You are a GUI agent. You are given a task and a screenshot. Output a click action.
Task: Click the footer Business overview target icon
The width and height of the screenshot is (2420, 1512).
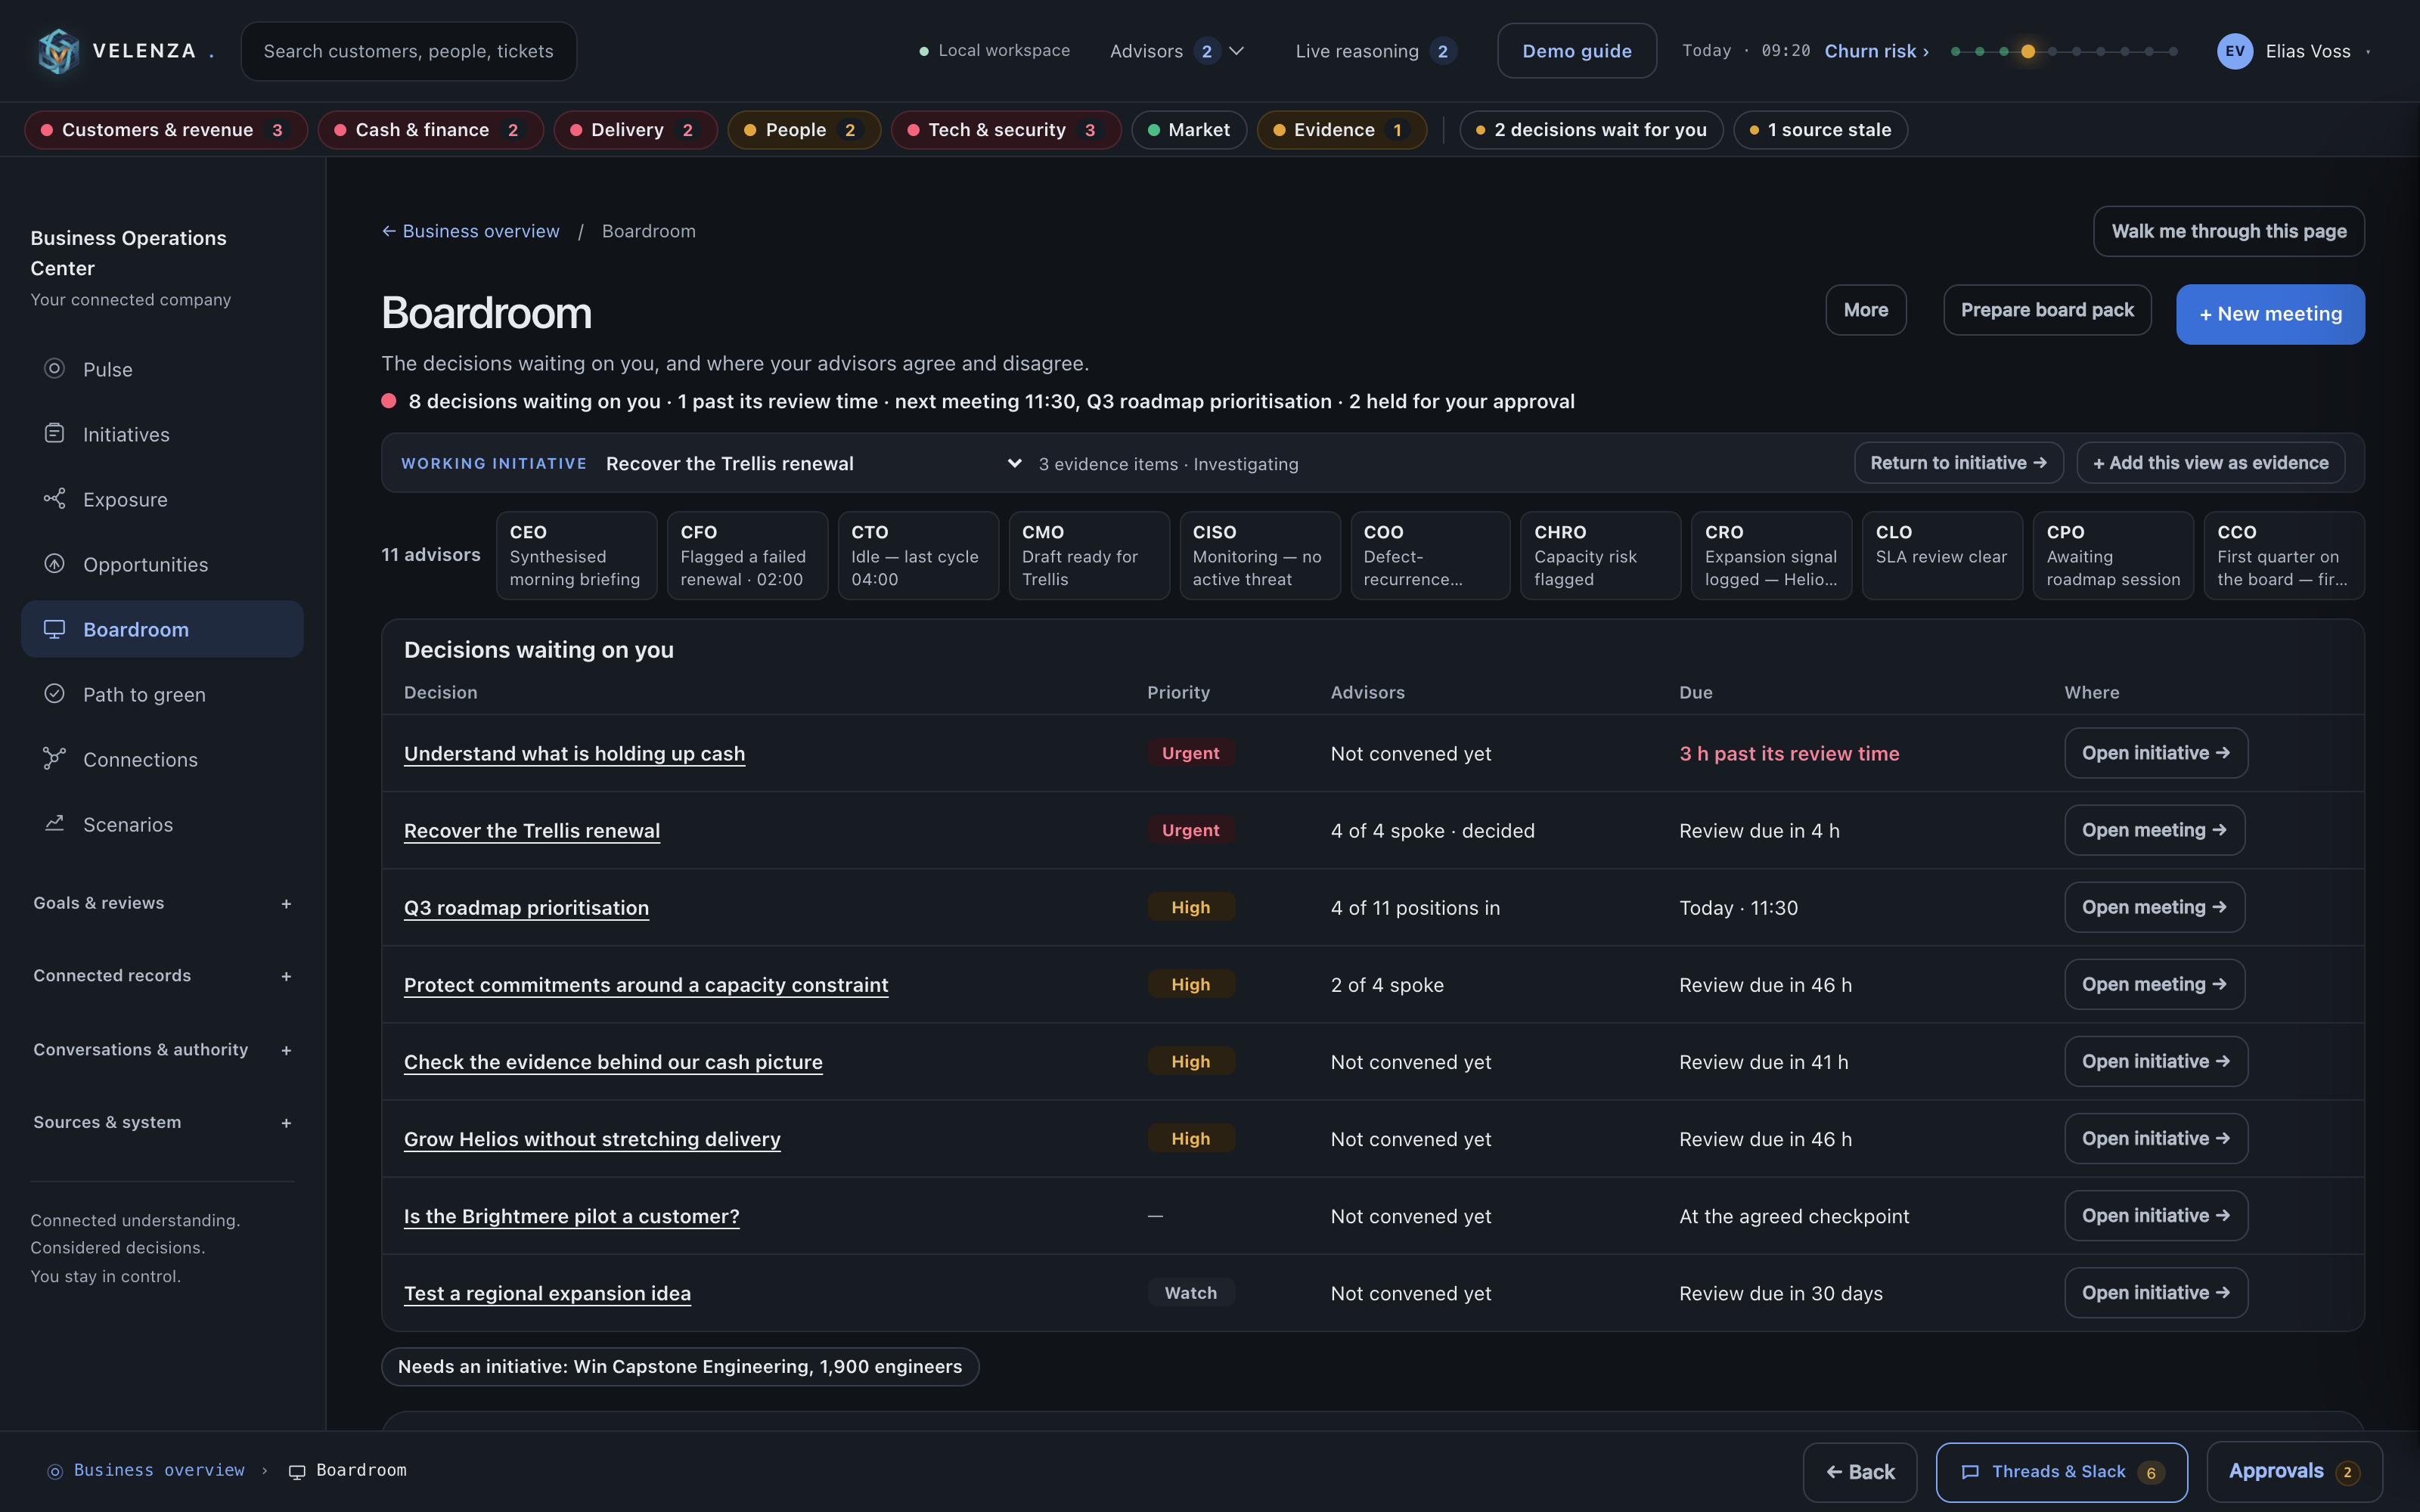coord(56,1471)
